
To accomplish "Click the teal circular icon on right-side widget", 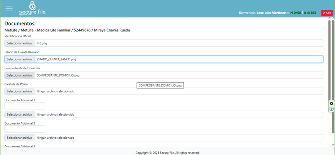I will [x=332, y=109].
